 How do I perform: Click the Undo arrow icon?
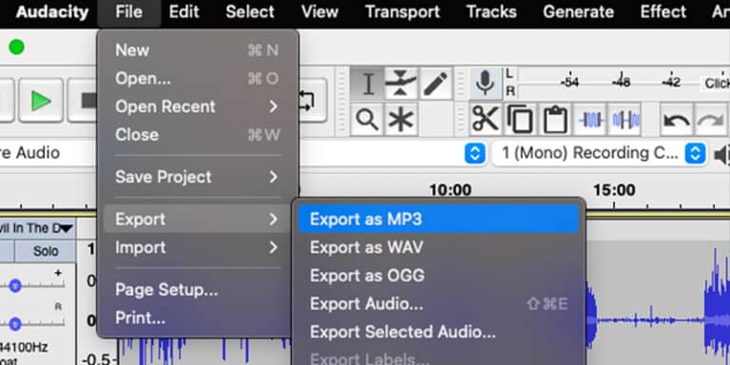point(677,120)
